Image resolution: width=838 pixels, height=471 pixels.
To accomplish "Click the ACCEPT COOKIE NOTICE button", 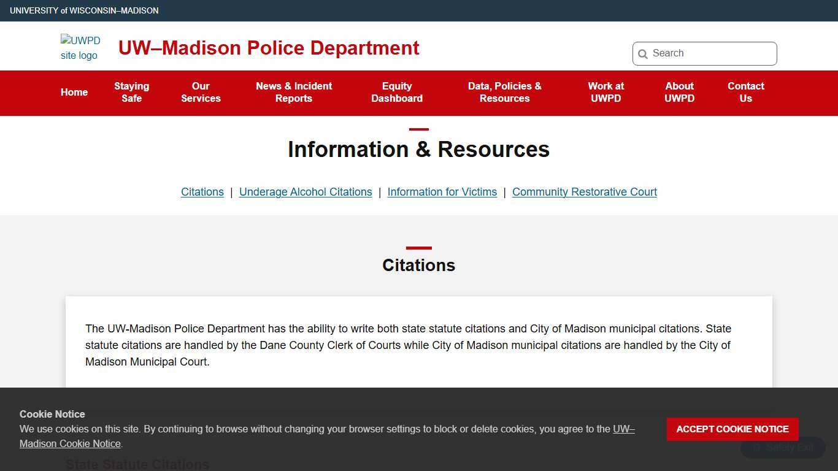I will pyautogui.click(x=732, y=429).
